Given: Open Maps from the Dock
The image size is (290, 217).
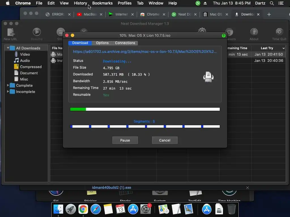Looking at the screenshot, I should point(163,209).
